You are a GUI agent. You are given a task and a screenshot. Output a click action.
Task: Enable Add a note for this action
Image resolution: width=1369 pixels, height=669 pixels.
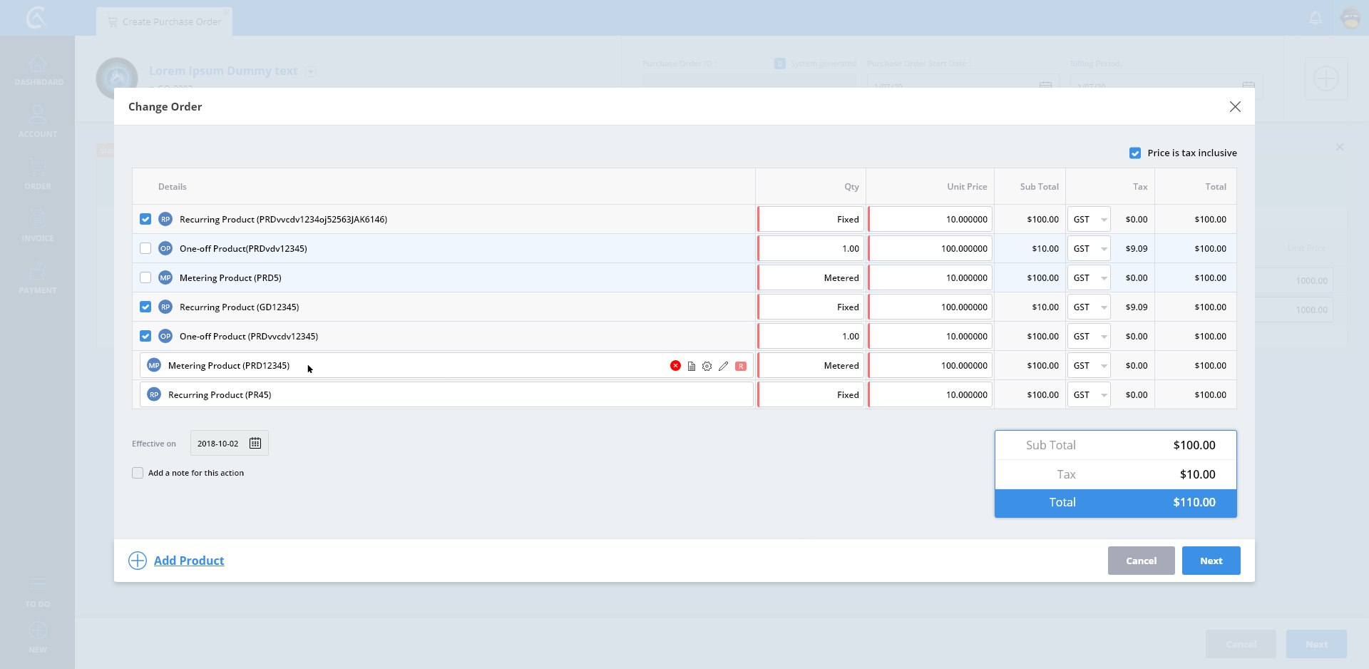pyautogui.click(x=138, y=473)
